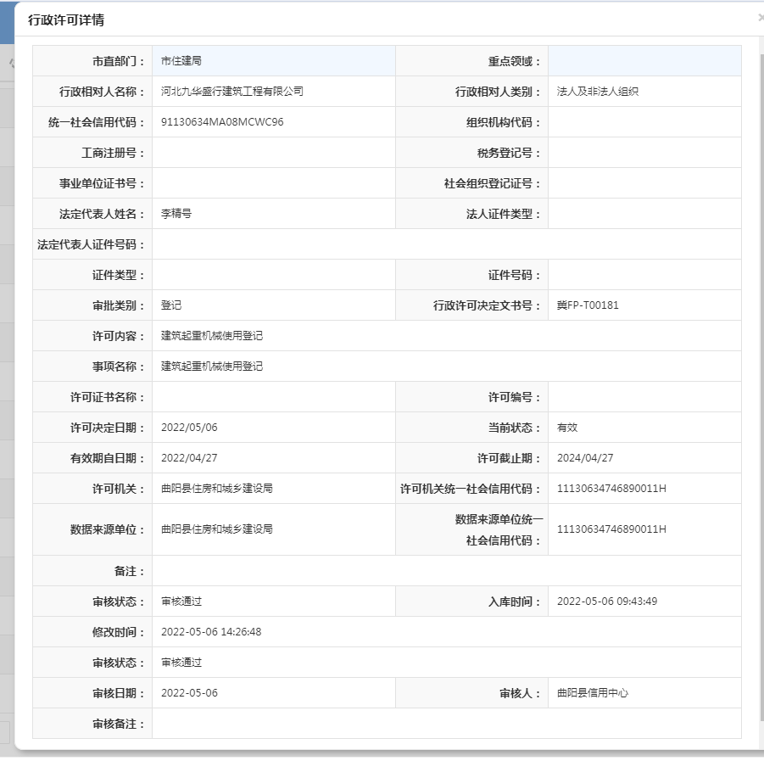Click first 审核状态 value 审核通过
764x761 pixels.
[181, 602]
